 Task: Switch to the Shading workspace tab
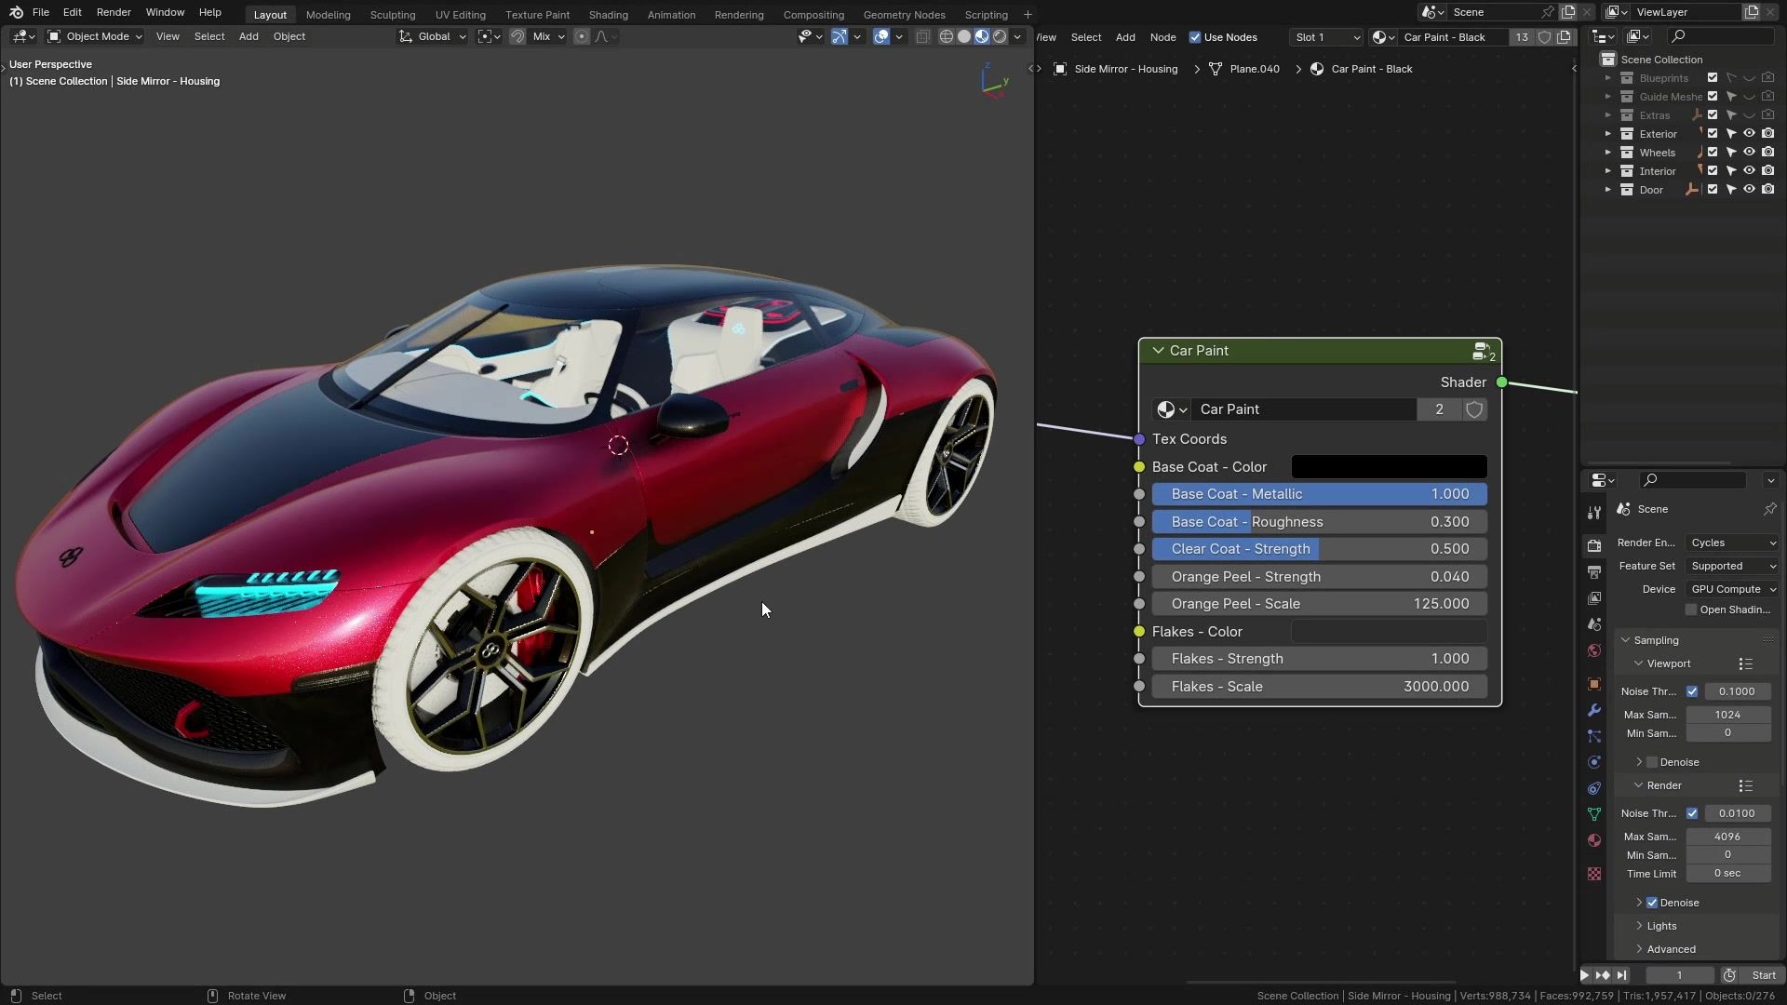tap(609, 15)
